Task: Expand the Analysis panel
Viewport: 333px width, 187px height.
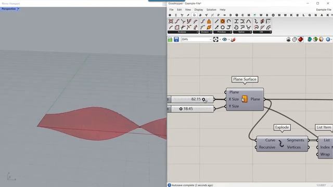Action: coord(183,32)
